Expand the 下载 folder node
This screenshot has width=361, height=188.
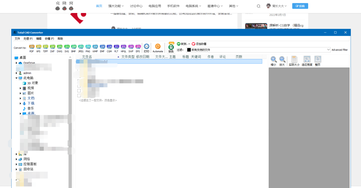click(20, 103)
